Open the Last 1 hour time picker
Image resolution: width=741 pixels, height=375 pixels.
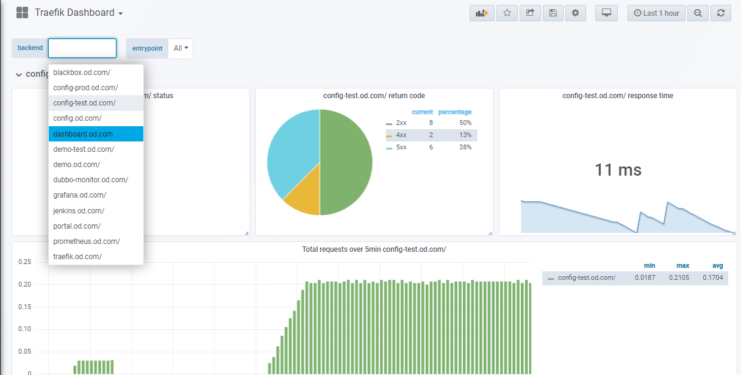click(x=656, y=13)
